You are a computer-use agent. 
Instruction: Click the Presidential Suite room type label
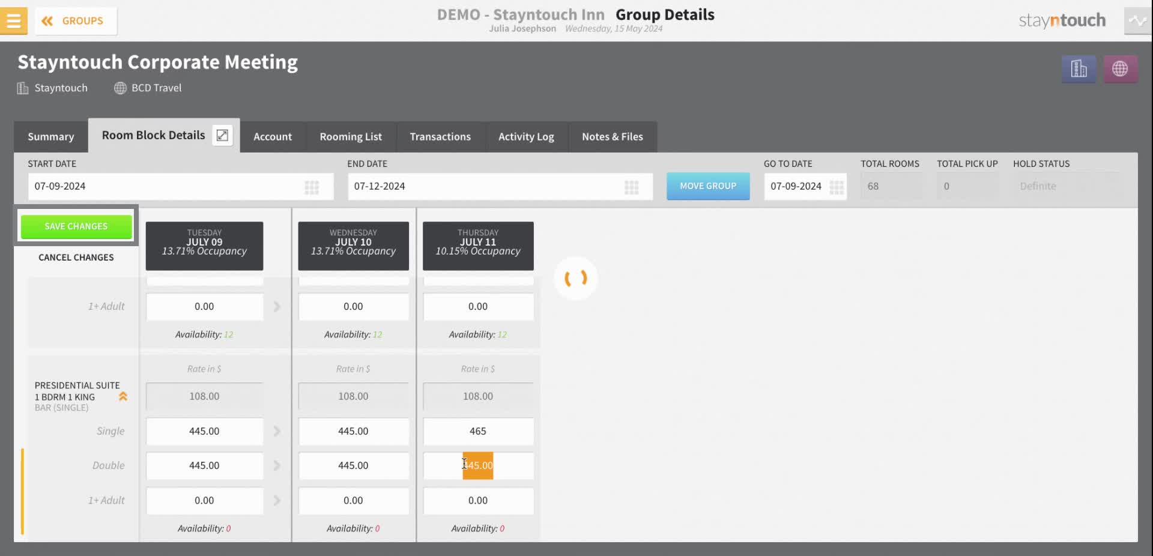(77, 391)
